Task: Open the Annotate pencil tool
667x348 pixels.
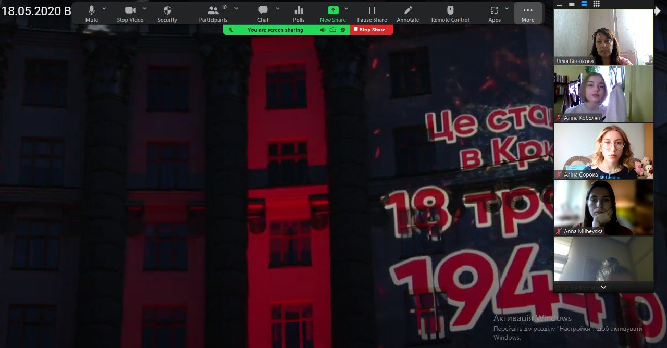Action: coord(408,14)
